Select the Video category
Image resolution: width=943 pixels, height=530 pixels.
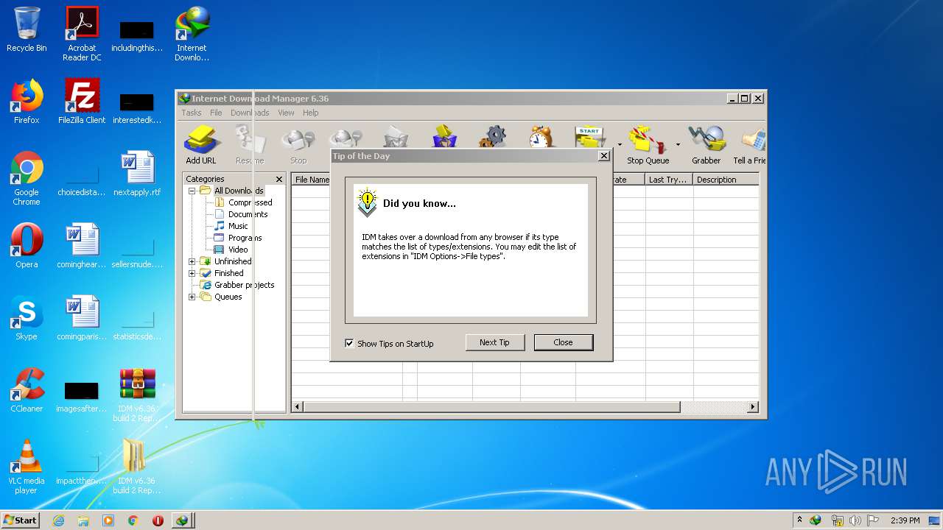(x=238, y=250)
